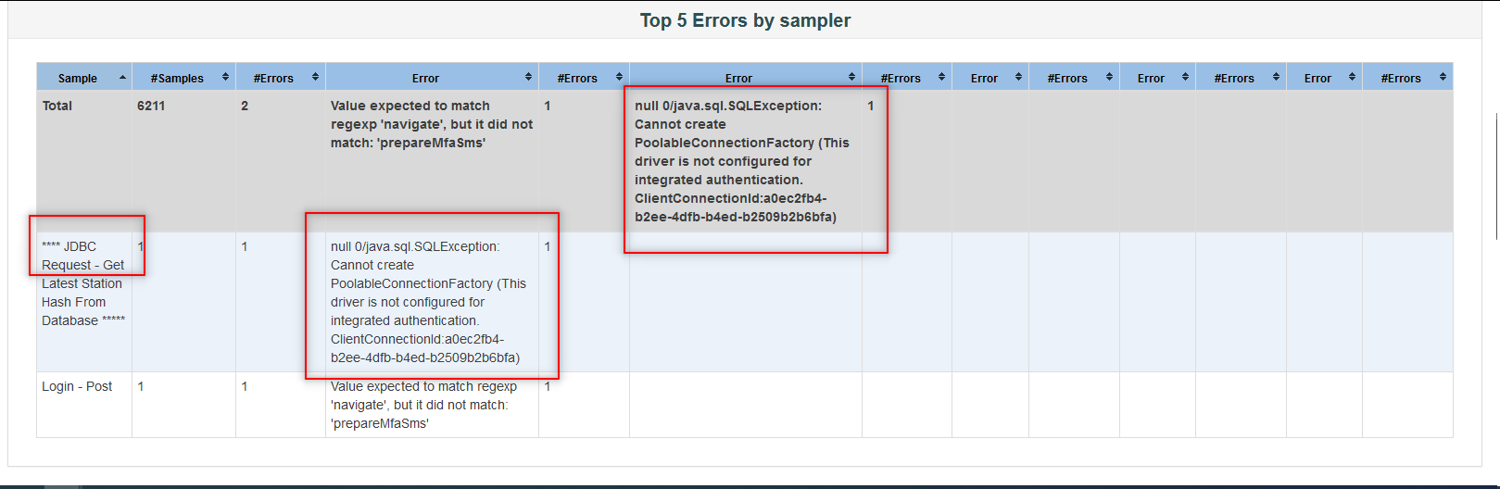Click the 6211 samples count cell

(x=151, y=106)
